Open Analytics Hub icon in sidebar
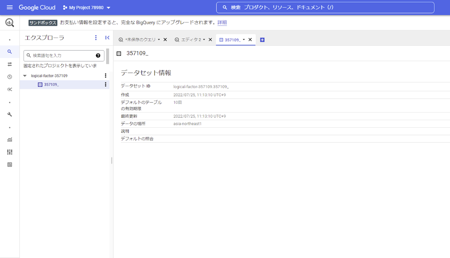This screenshot has height=258, width=450. 10,89
